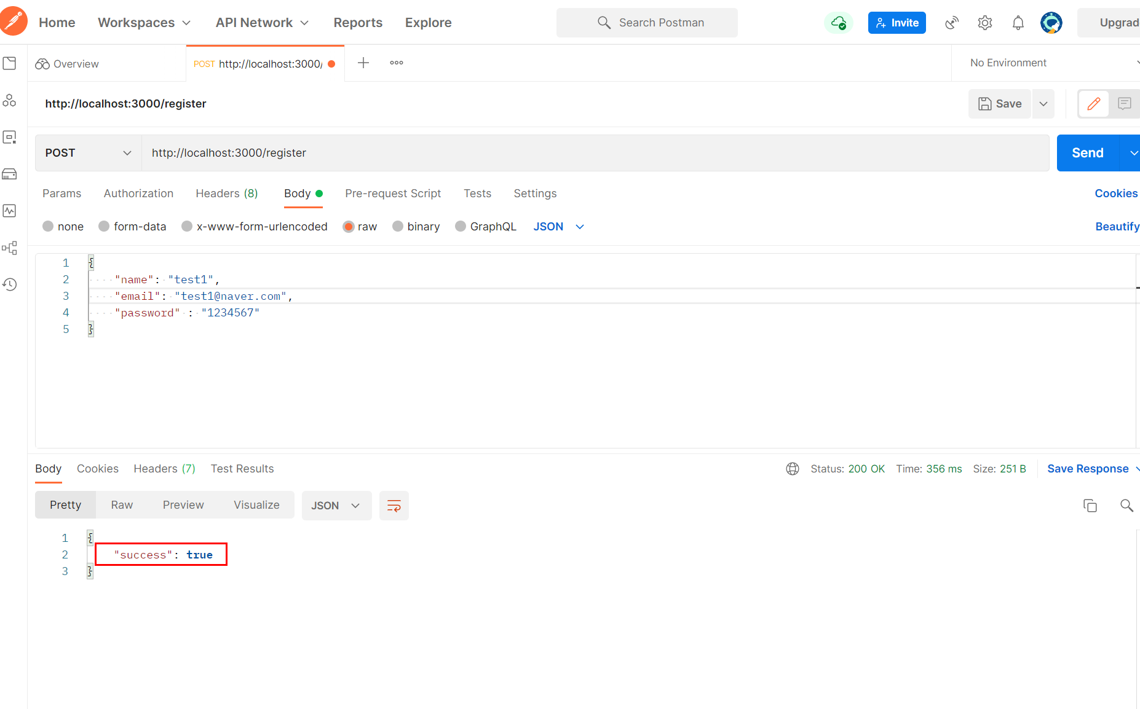Image resolution: width=1140 pixels, height=709 pixels.
Task: Select the binary body radio option
Action: click(x=398, y=226)
